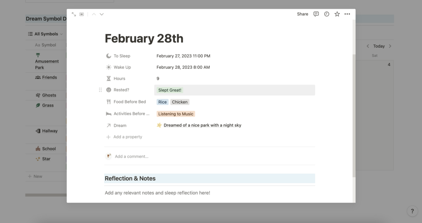The height and width of the screenshot is (223, 422).
Task: Open the page in full view
Action: (74, 14)
